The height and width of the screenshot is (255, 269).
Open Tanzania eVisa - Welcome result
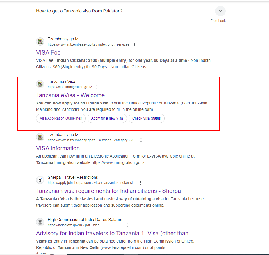pos(70,95)
